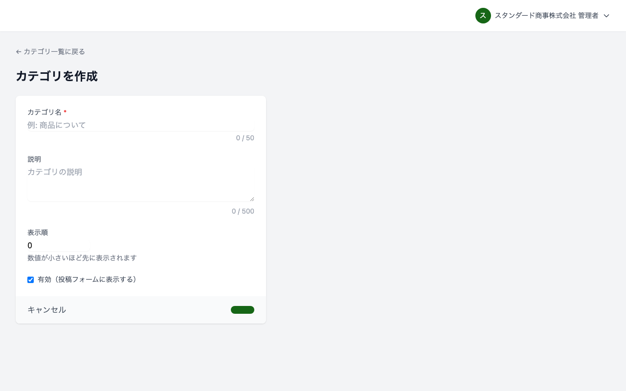This screenshot has width=626, height=391.
Task: Uncheck the 有効 checkbox
Action: click(31, 280)
